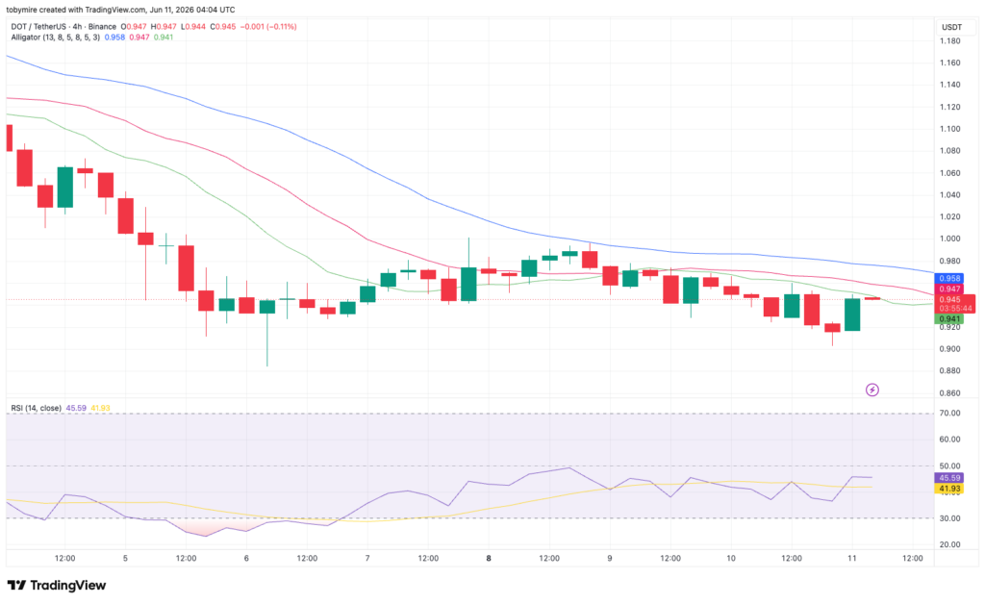985x604 pixels.
Task: Click the purple 45.59 RSI value tag
Action: point(949,478)
